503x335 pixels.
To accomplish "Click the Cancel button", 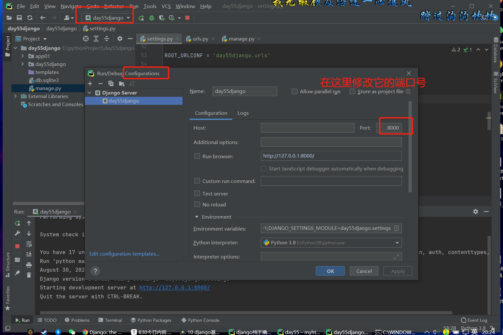I will (x=364, y=271).
